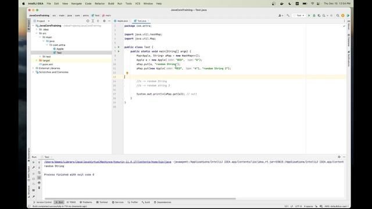
Task: Run class Test from gutter arrow
Action: 119,47
